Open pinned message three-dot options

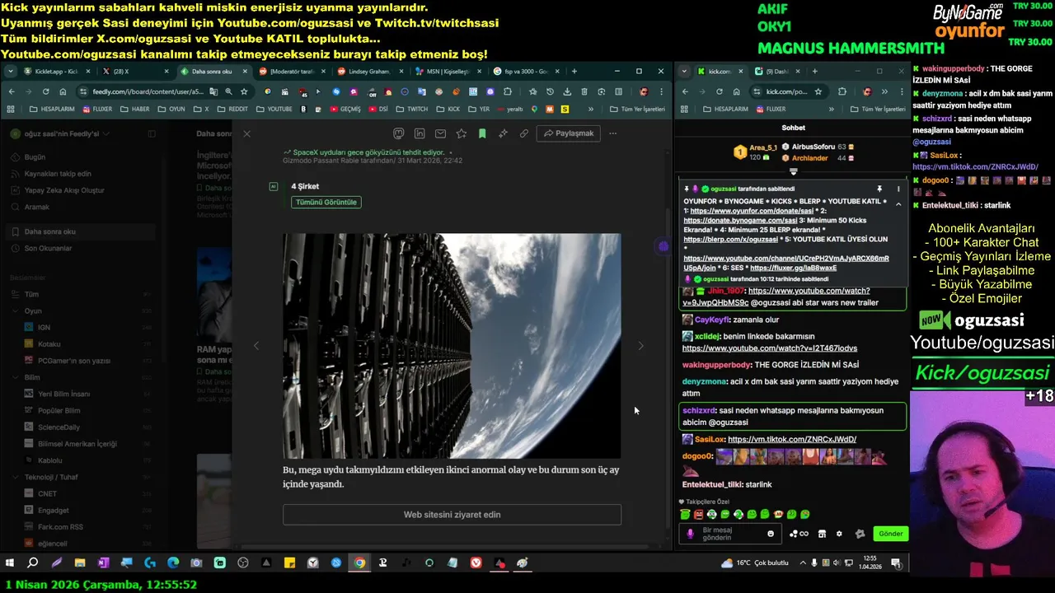898,189
